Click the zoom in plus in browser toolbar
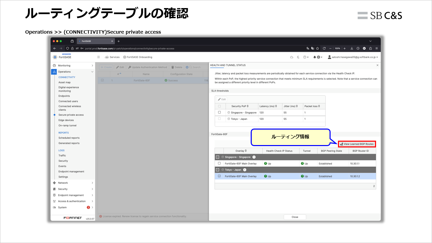Image resolution: width=432 pixels, height=243 pixels. [344, 48]
